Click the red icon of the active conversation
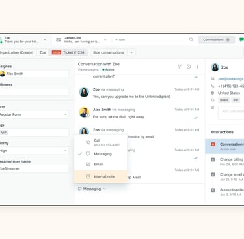The width and height of the screenshot is (244, 239). pyautogui.click(x=213, y=144)
